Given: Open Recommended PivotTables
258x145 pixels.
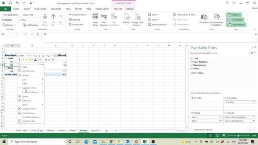Looking at the screenshot, I should (216, 20).
